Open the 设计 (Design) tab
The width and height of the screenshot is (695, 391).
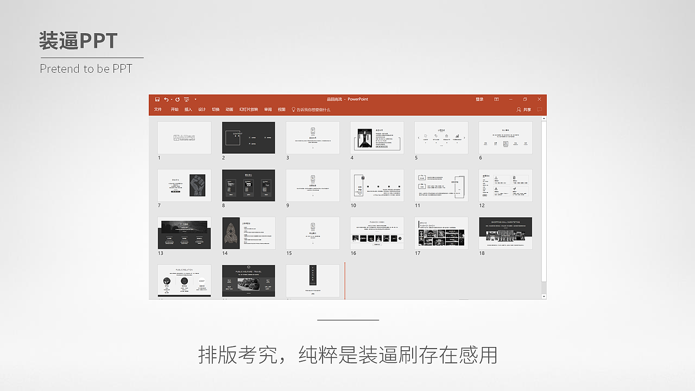pyautogui.click(x=203, y=110)
